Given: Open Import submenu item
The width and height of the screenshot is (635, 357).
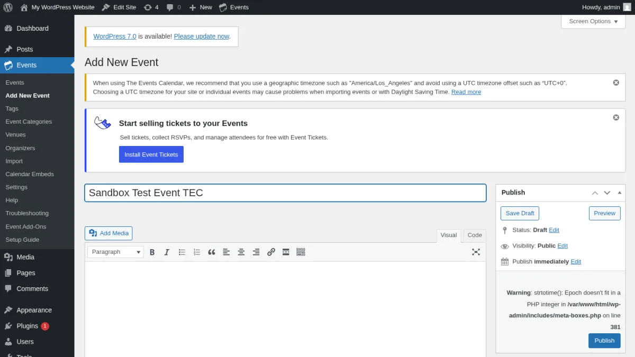Looking at the screenshot, I should pos(14,161).
